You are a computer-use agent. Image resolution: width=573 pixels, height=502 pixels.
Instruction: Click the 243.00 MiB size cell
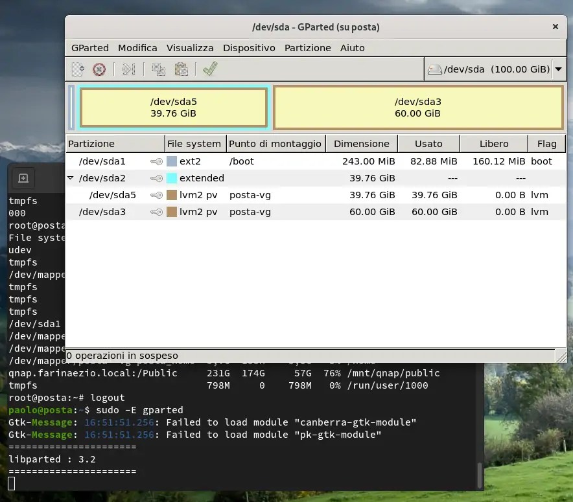368,161
